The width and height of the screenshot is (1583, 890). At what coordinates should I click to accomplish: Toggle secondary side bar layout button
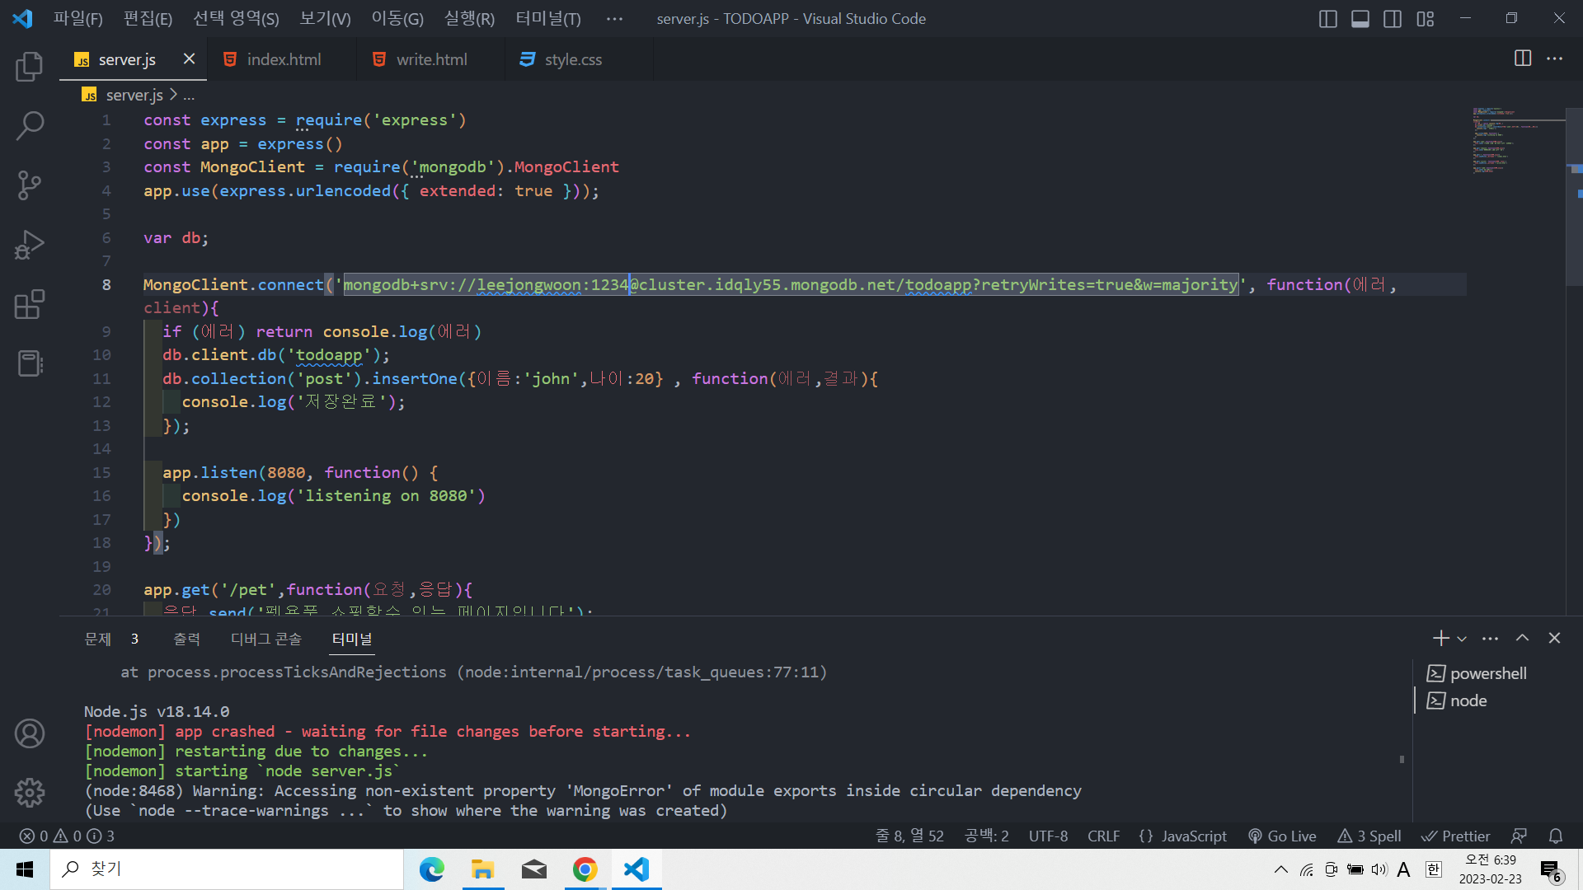[1393, 19]
